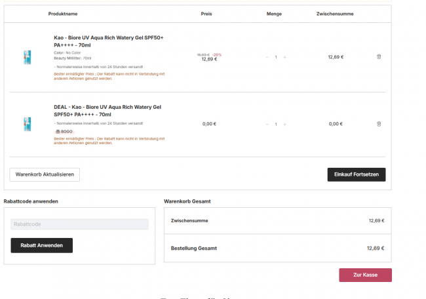Click Warenkorb Aktualisieren button
Viewport: 426px width, 299px height.
pyautogui.click(x=45, y=174)
